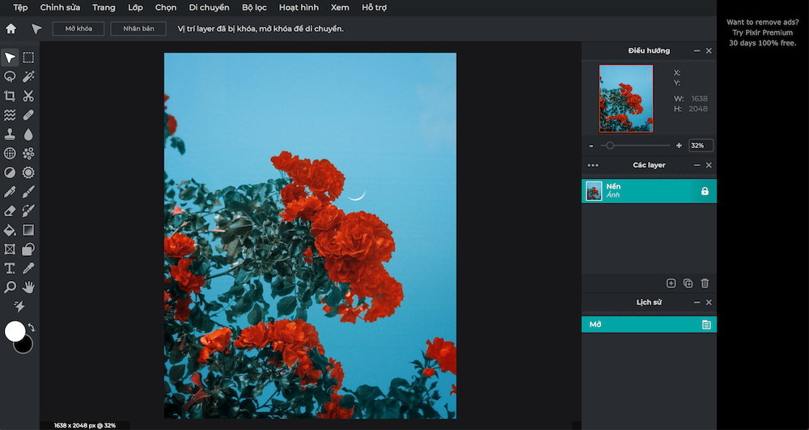Zoom in with navigator plus button
The height and width of the screenshot is (430, 809).
tap(679, 146)
